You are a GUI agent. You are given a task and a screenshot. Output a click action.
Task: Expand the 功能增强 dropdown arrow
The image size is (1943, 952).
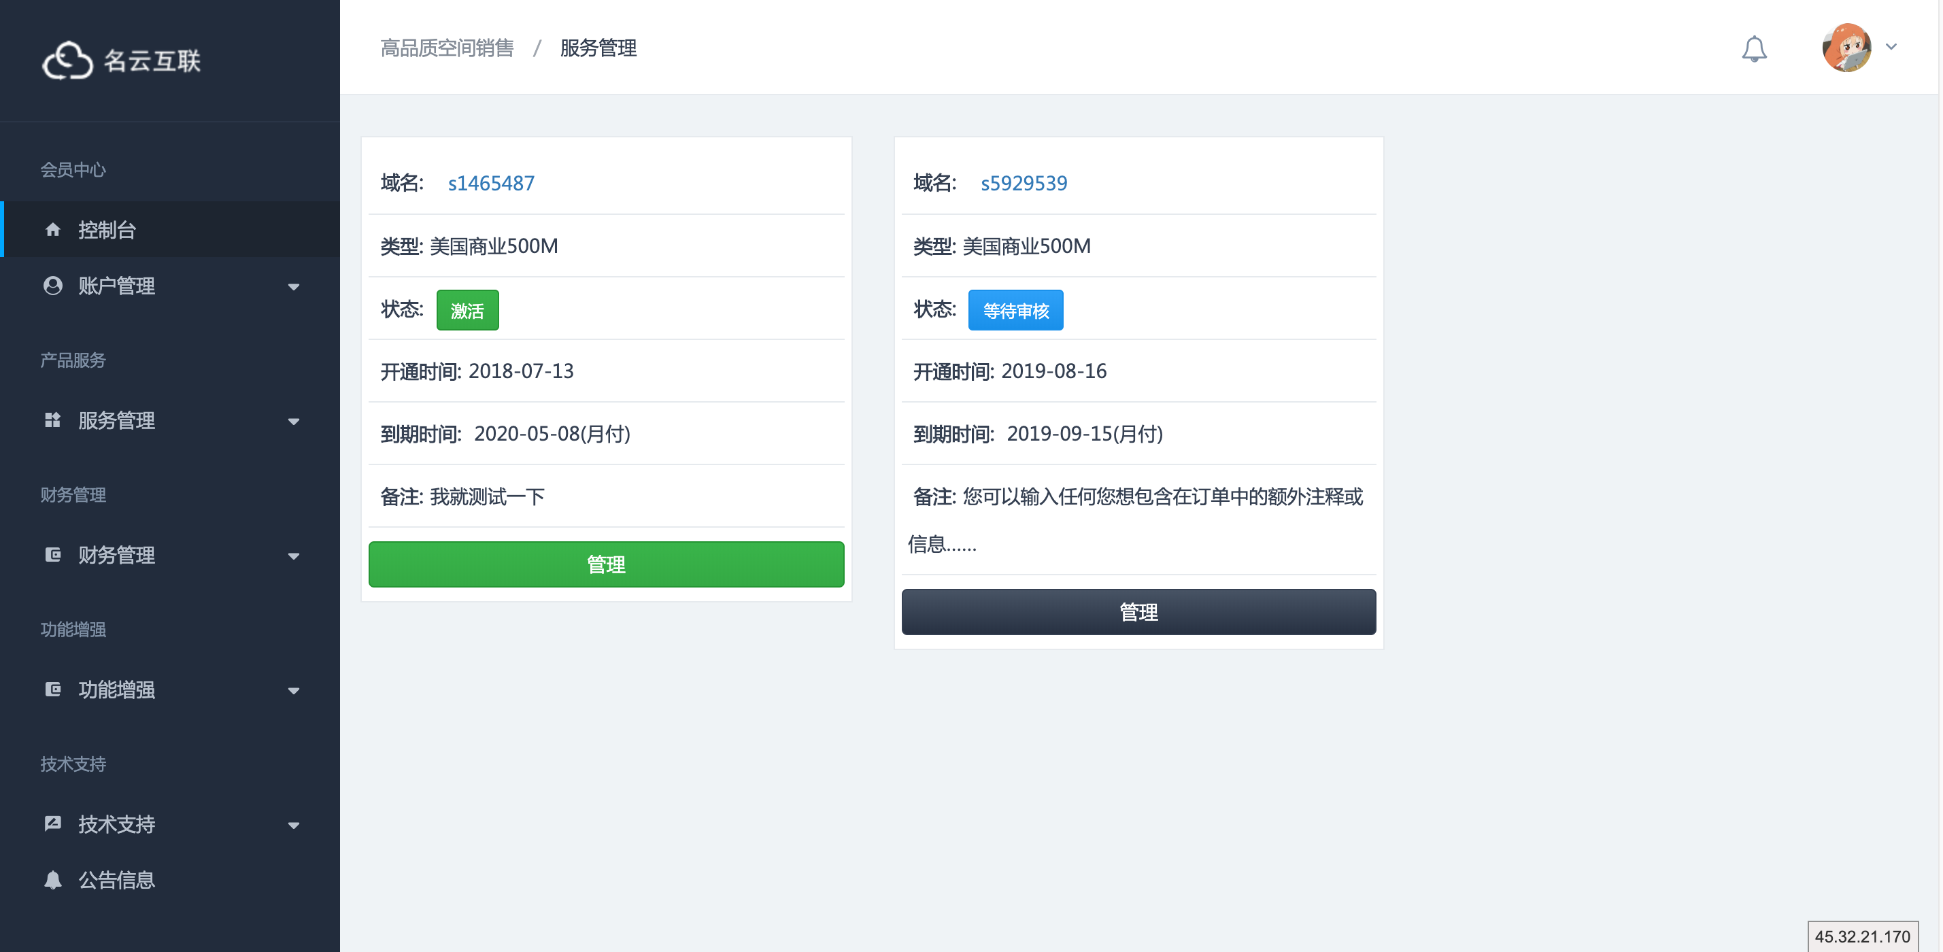point(293,690)
